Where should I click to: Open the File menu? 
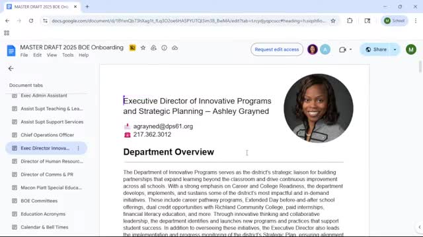click(x=24, y=55)
